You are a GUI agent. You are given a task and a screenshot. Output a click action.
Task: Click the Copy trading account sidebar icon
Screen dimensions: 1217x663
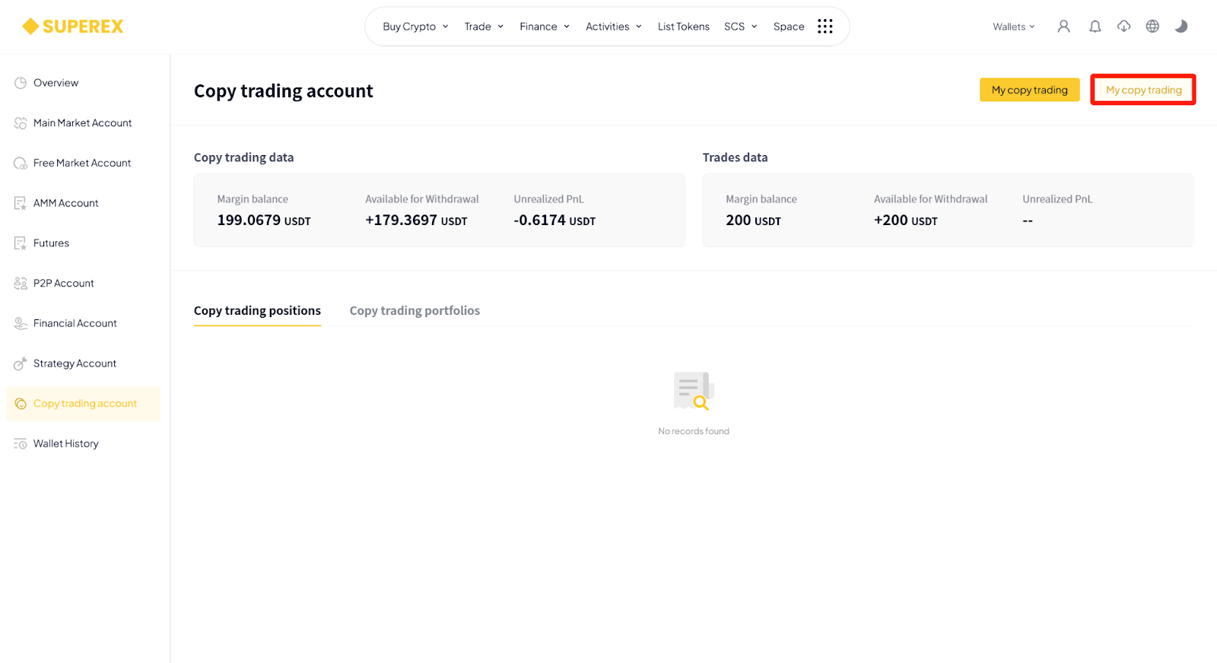(21, 404)
